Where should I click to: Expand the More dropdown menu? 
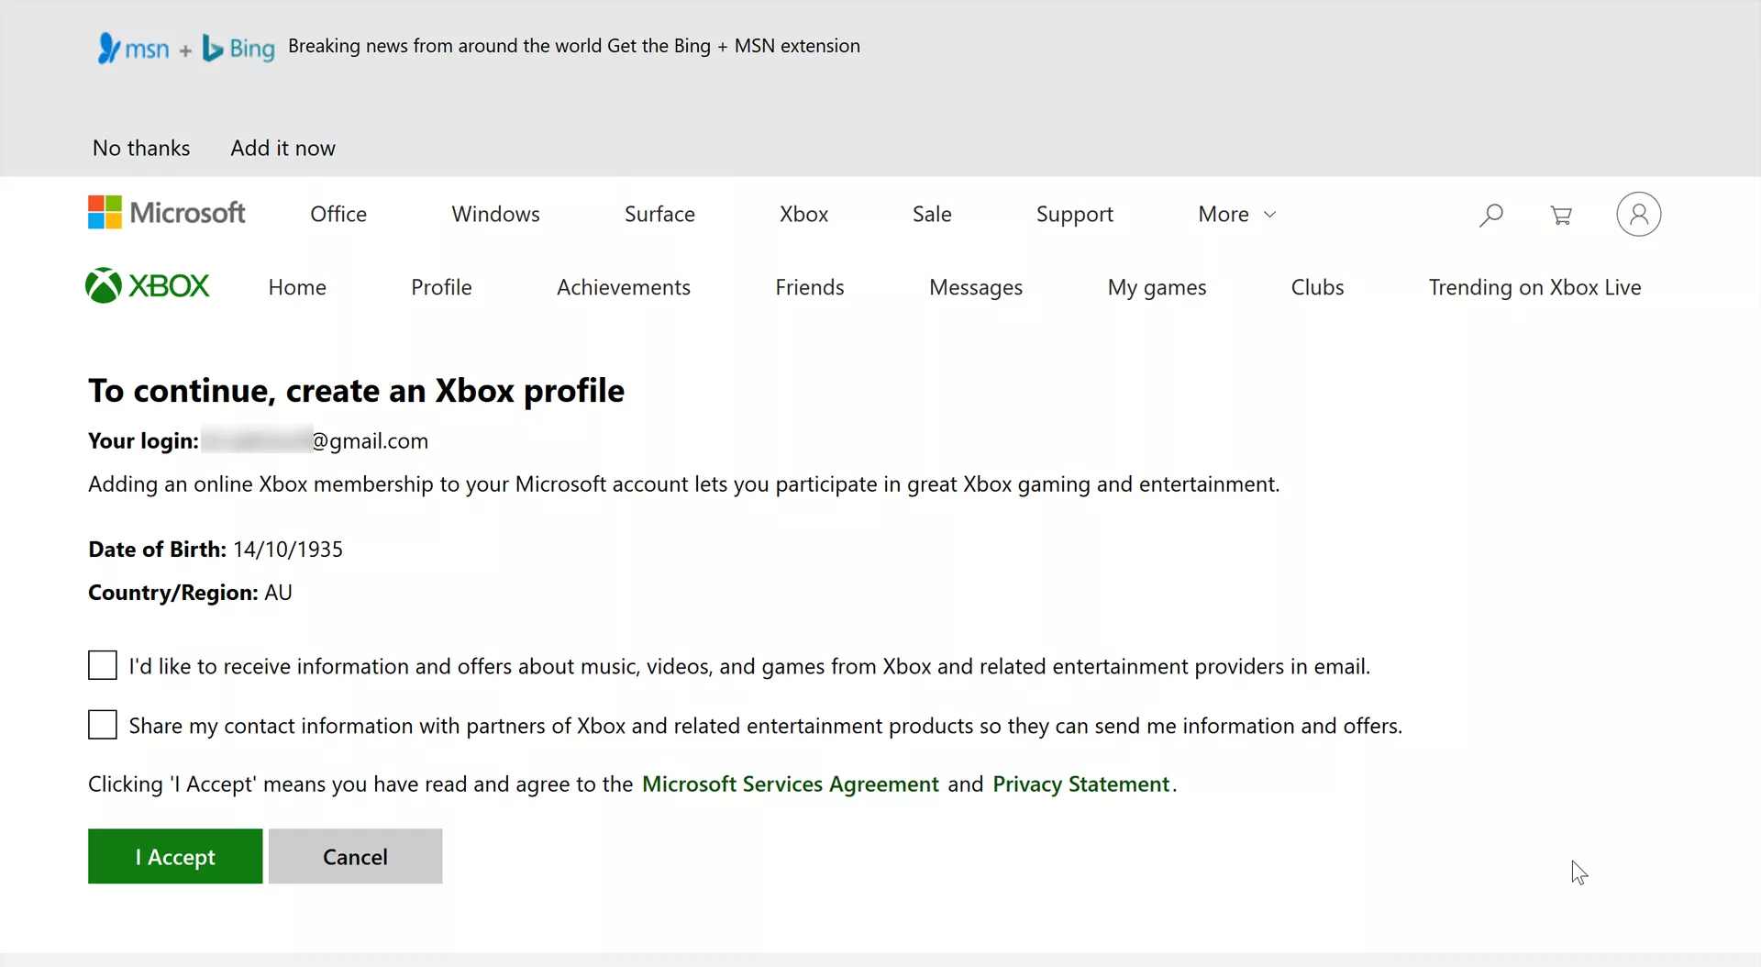tap(1236, 214)
